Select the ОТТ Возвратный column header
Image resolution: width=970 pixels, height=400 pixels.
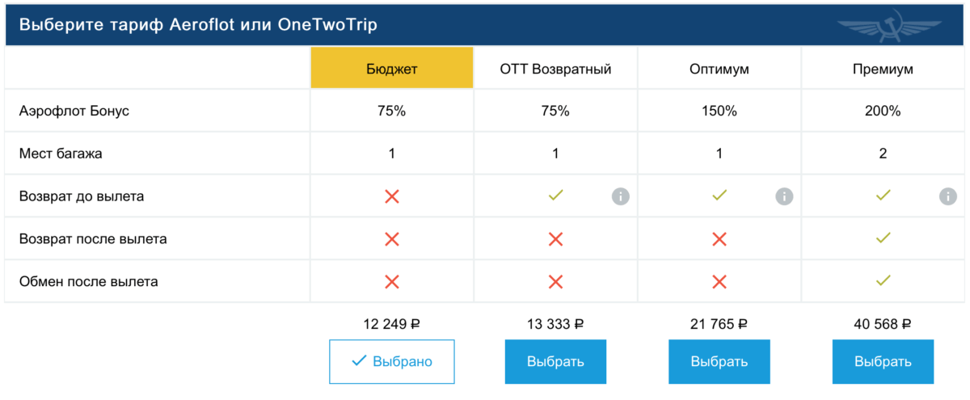(555, 69)
